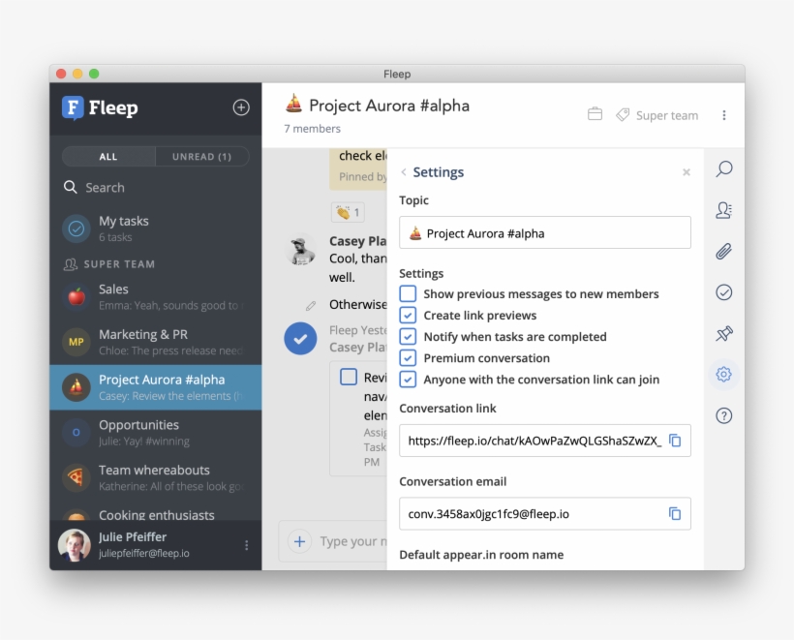Click the Fleep logo

pyautogui.click(x=100, y=107)
